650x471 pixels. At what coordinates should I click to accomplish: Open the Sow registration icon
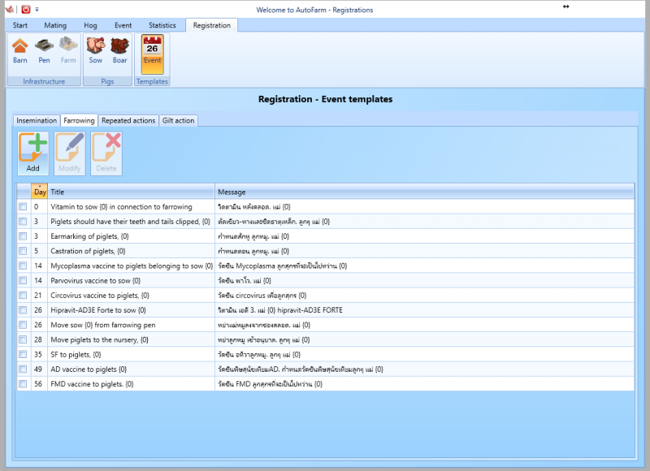click(96, 50)
